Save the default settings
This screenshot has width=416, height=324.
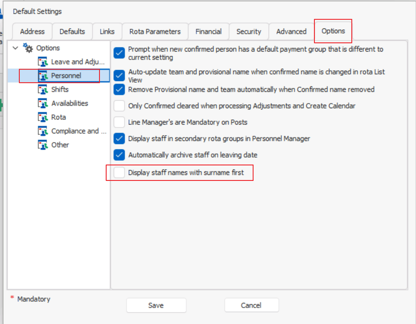click(x=156, y=306)
